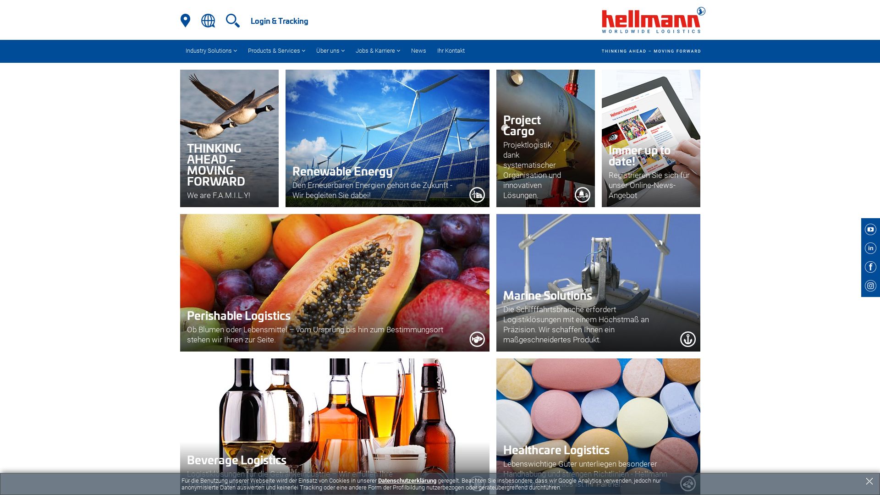Open the Facebook sidebar icon
The height and width of the screenshot is (495, 880).
(x=870, y=267)
